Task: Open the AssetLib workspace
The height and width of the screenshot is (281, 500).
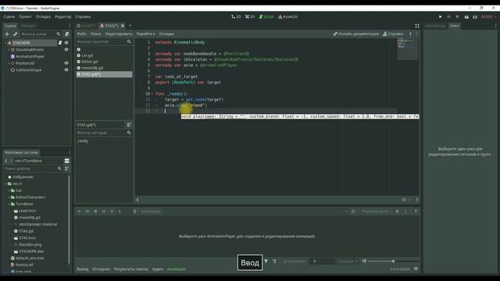Action: (288, 16)
